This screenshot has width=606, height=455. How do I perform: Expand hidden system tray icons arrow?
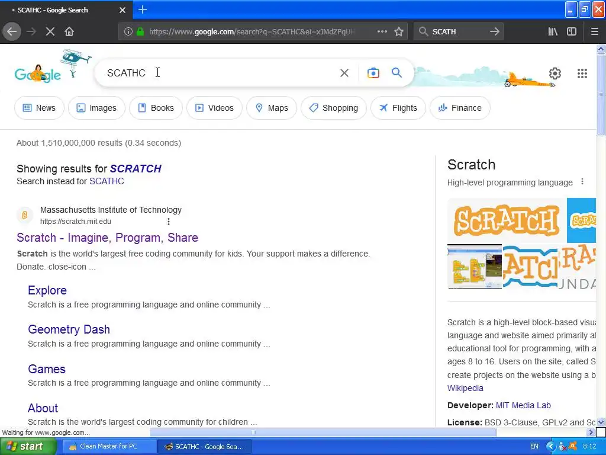pyautogui.click(x=550, y=446)
